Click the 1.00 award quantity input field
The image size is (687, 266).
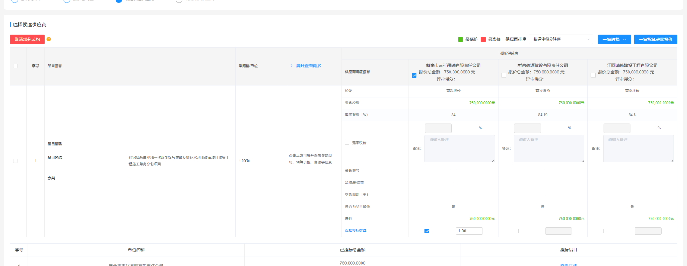coord(469,231)
